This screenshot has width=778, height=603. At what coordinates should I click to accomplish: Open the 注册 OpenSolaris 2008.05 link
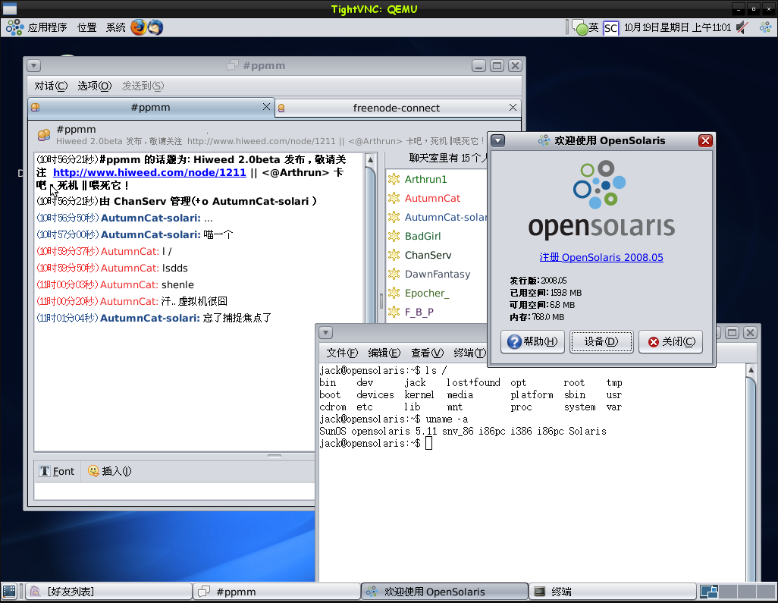601,257
